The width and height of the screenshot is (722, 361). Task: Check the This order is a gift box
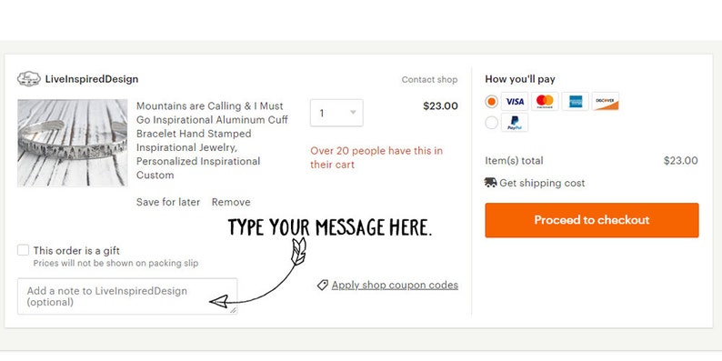point(23,250)
